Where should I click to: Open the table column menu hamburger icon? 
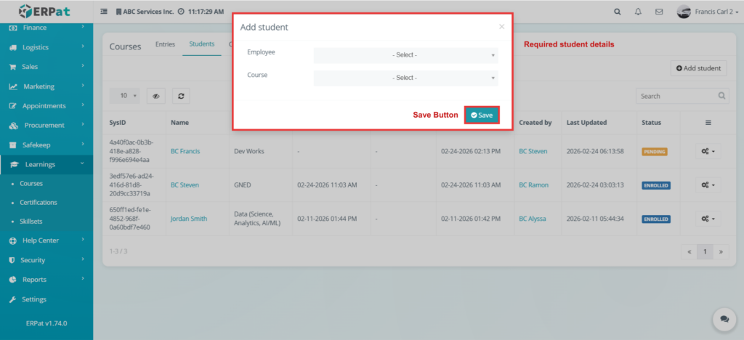pyautogui.click(x=708, y=122)
